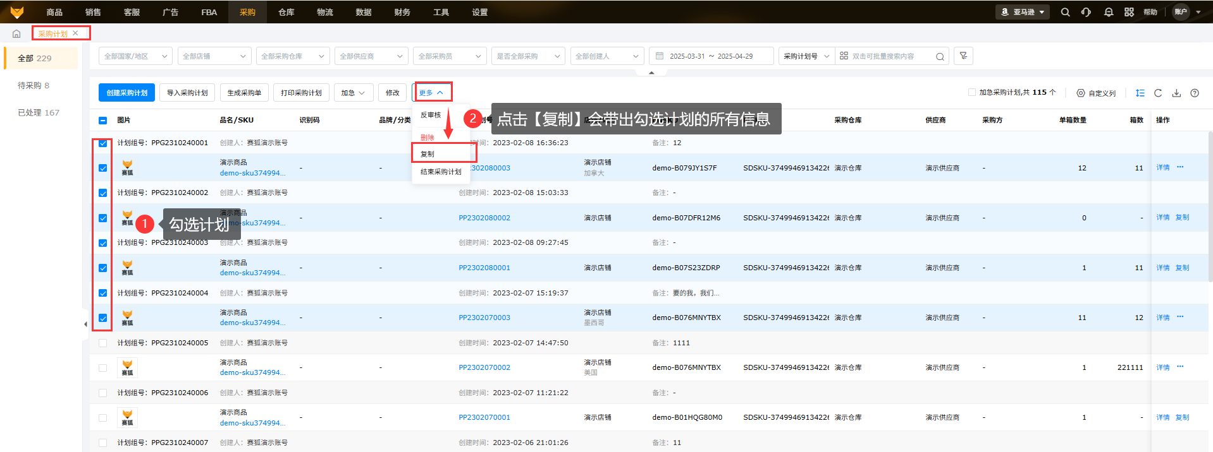
Task: Click the batch search grid icon
Action: point(844,56)
